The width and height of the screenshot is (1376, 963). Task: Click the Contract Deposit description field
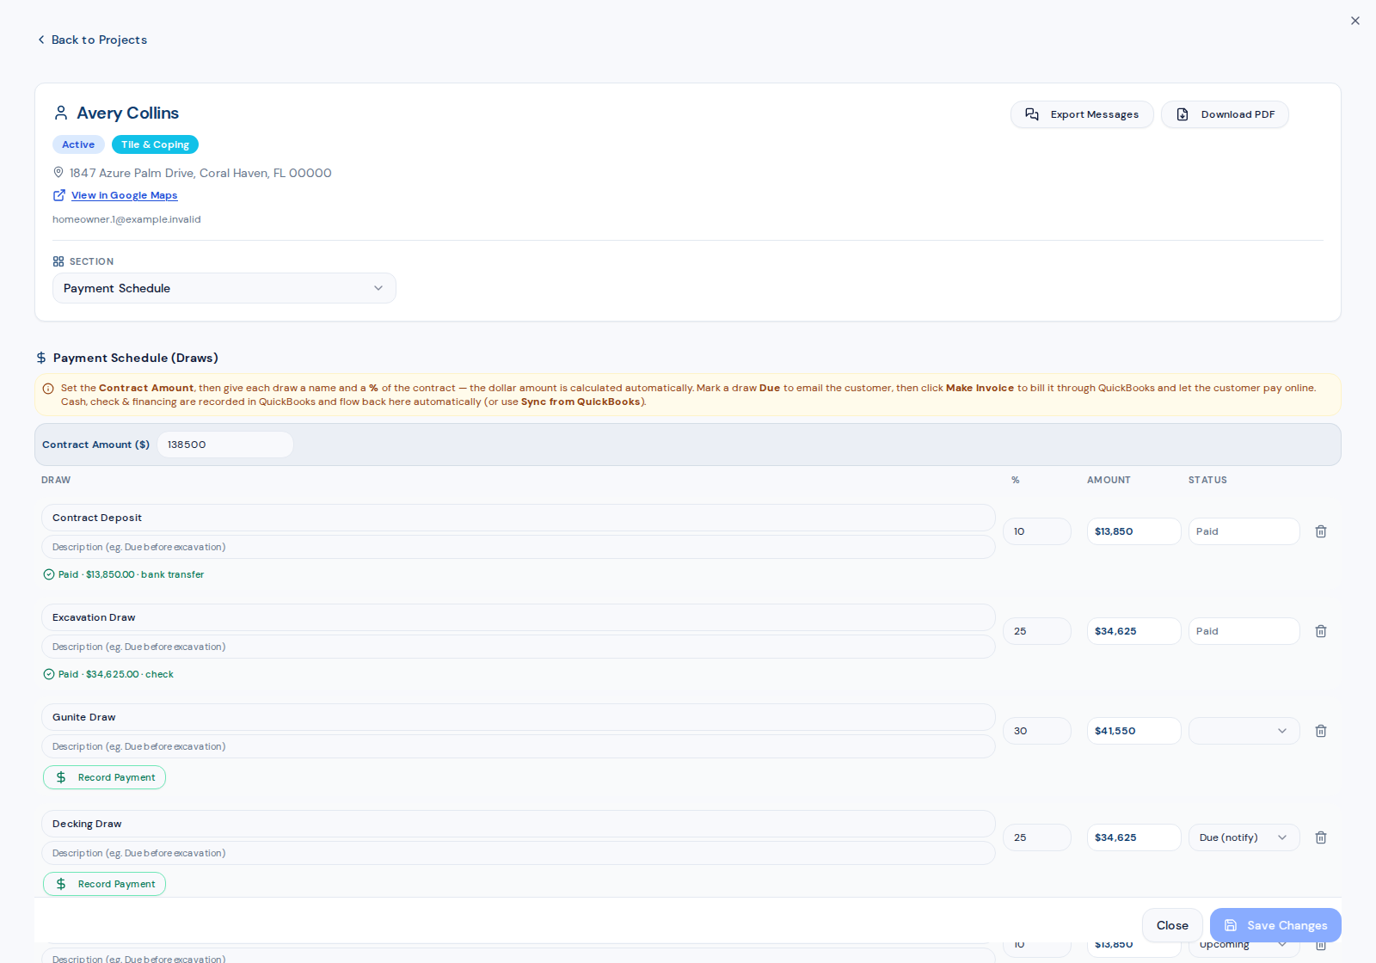[519, 547]
